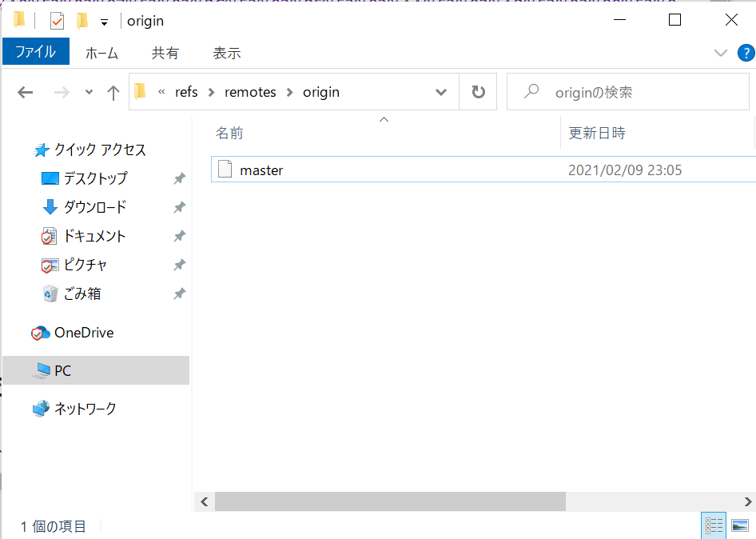Switch to details view in the status bar
The image size is (756, 539).
[x=714, y=525]
